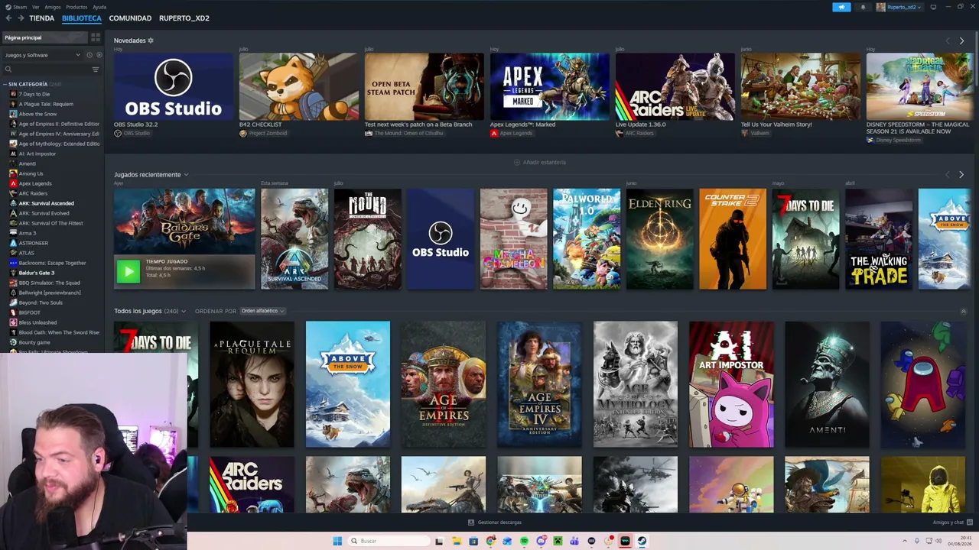Open Age of Empires IV game cover
Viewport: 979px width, 550px height.
pos(539,384)
